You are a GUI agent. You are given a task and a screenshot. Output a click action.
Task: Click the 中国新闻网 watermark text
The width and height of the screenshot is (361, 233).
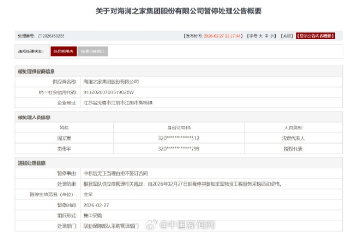pos(193,225)
